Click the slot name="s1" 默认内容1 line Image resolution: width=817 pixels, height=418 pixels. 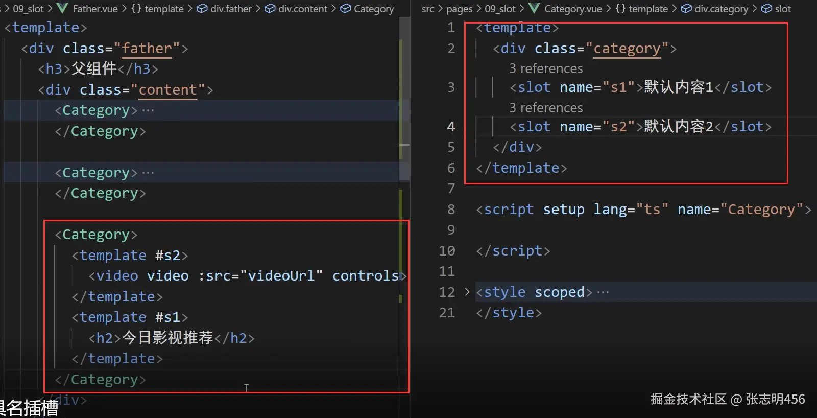tap(641, 87)
